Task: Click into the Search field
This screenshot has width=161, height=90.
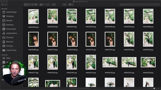Action: [140, 4]
